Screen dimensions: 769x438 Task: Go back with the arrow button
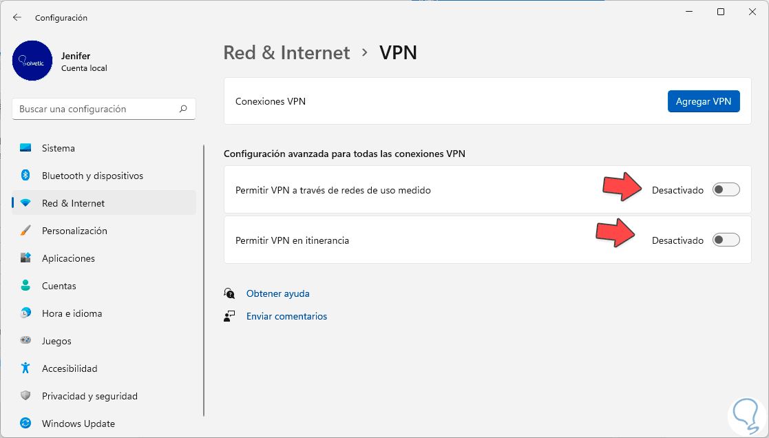point(17,18)
